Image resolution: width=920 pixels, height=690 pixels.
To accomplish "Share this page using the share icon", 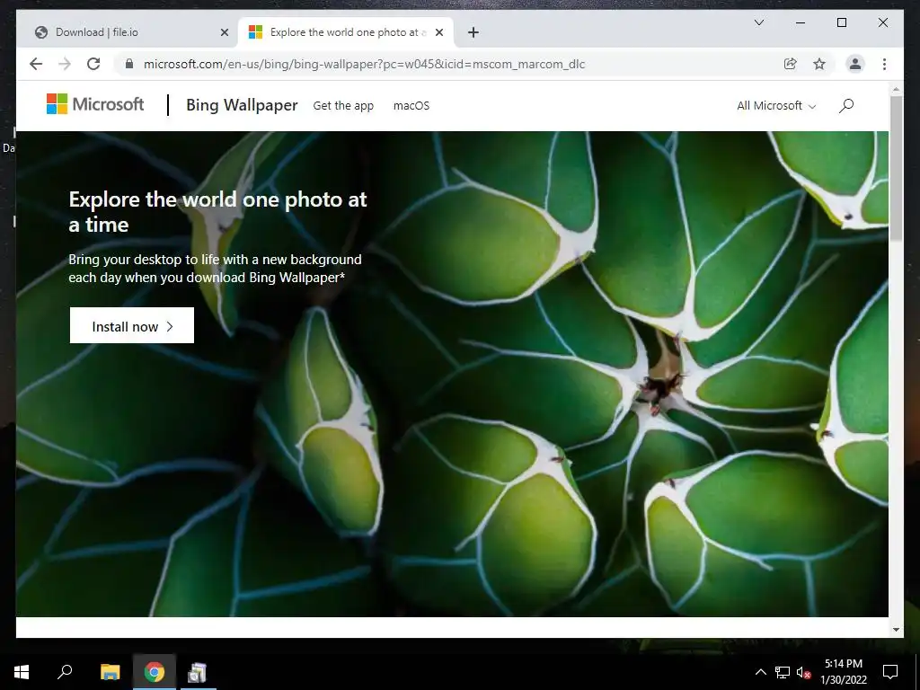I will click(x=791, y=64).
